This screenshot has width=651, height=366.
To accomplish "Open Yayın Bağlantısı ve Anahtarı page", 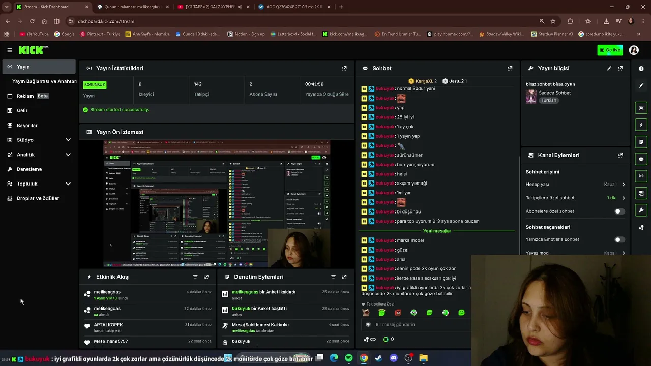I will click(x=45, y=81).
